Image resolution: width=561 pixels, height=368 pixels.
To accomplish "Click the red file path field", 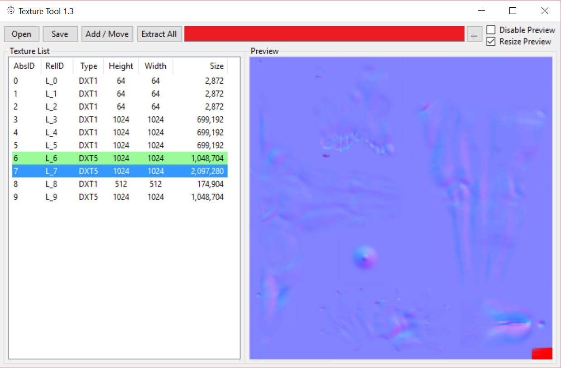I will point(324,34).
